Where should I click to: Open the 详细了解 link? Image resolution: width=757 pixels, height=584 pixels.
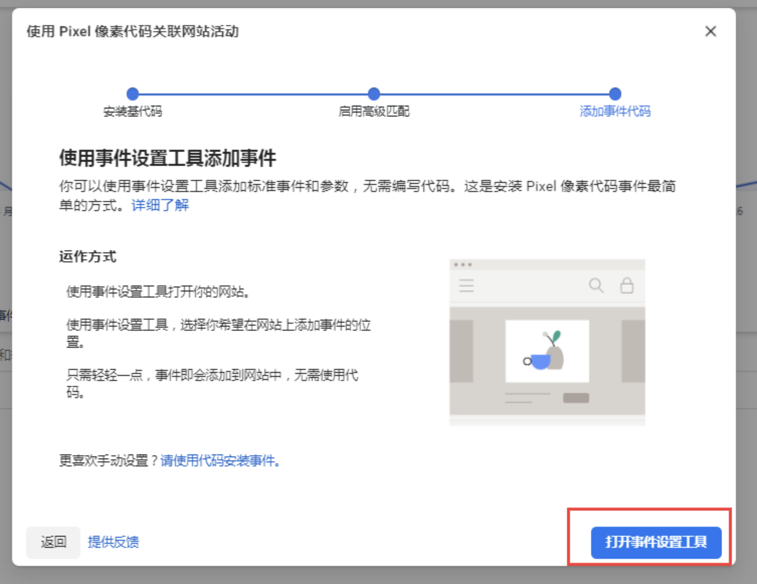pyautogui.click(x=160, y=205)
